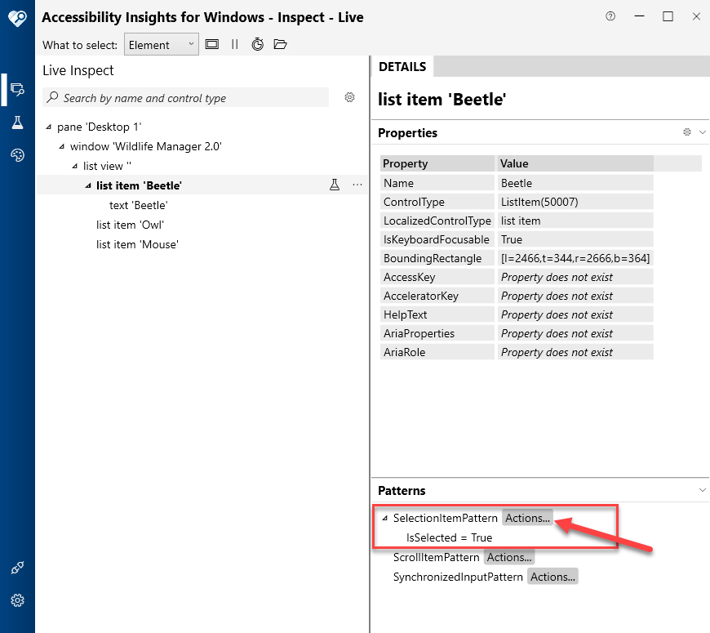Open a file with folder icon
This screenshot has width=710, height=633.
coord(280,44)
